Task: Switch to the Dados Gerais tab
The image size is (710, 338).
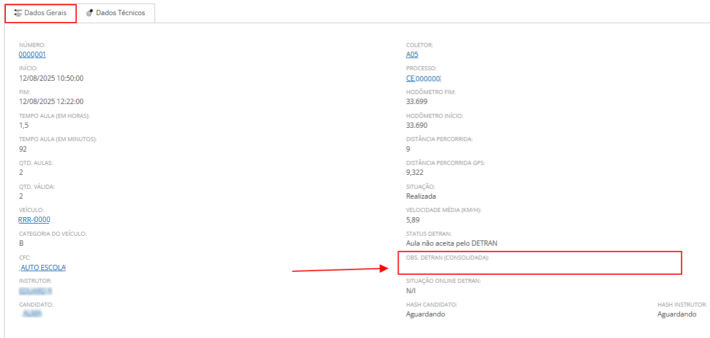Action: [45, 13]
